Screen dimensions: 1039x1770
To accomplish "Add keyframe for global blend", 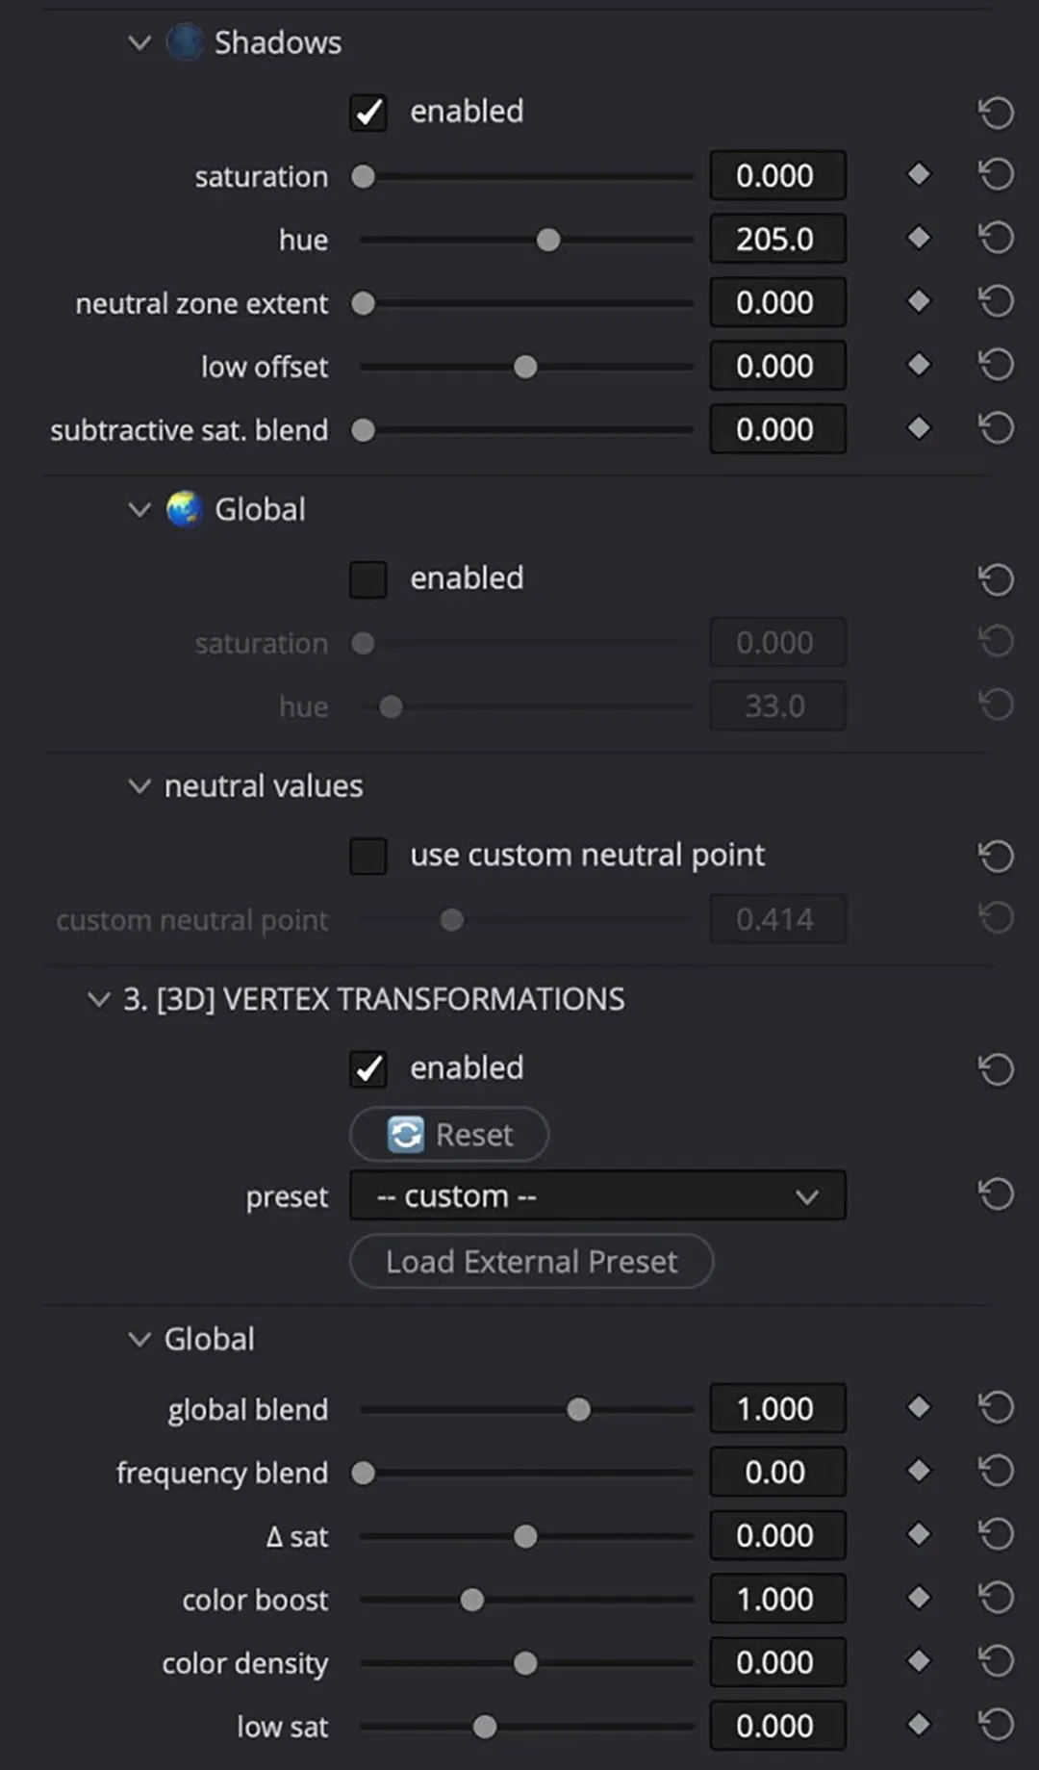I will (x=919, y=1407).
